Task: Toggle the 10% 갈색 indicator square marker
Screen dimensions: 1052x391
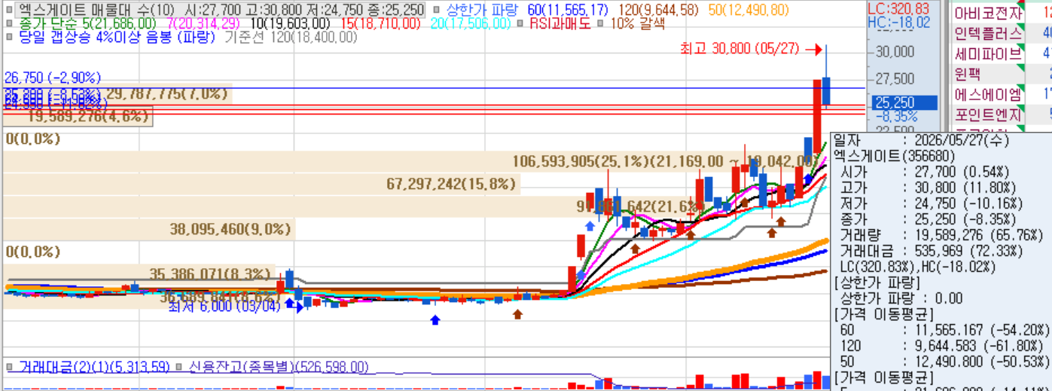Action: pos(600,23)
